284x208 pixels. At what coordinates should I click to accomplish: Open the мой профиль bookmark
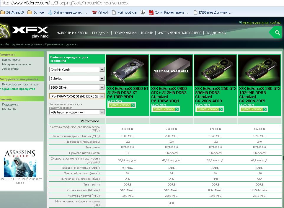(124, 12)
